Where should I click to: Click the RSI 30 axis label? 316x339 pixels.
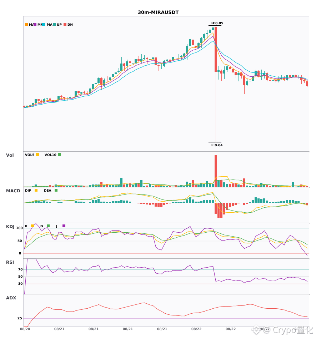(20, 284)
